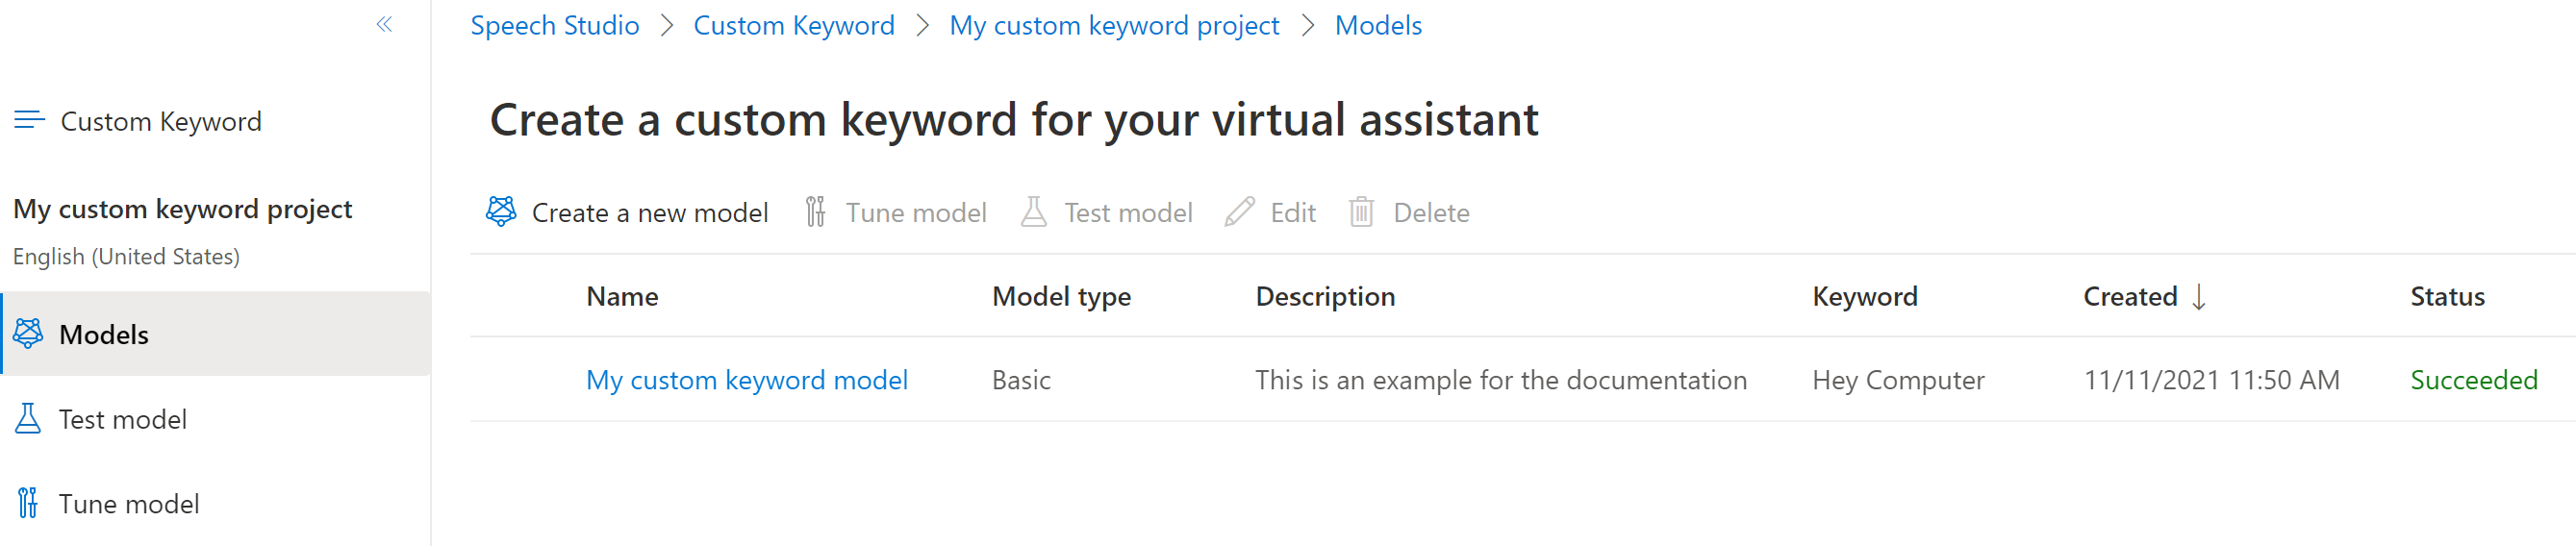Click the flask icon beside Test model in sidebar
Viewport: 2576px width, 546px height.
coord(28,419)
